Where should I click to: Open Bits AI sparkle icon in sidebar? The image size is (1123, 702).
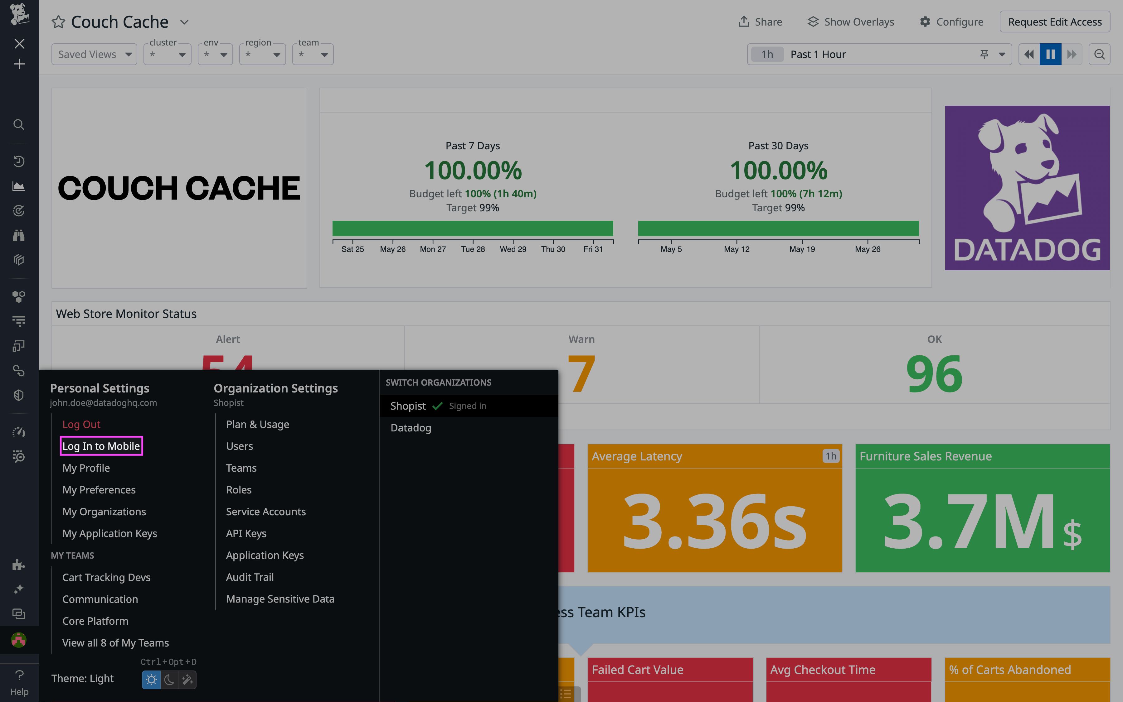(19, 589)
